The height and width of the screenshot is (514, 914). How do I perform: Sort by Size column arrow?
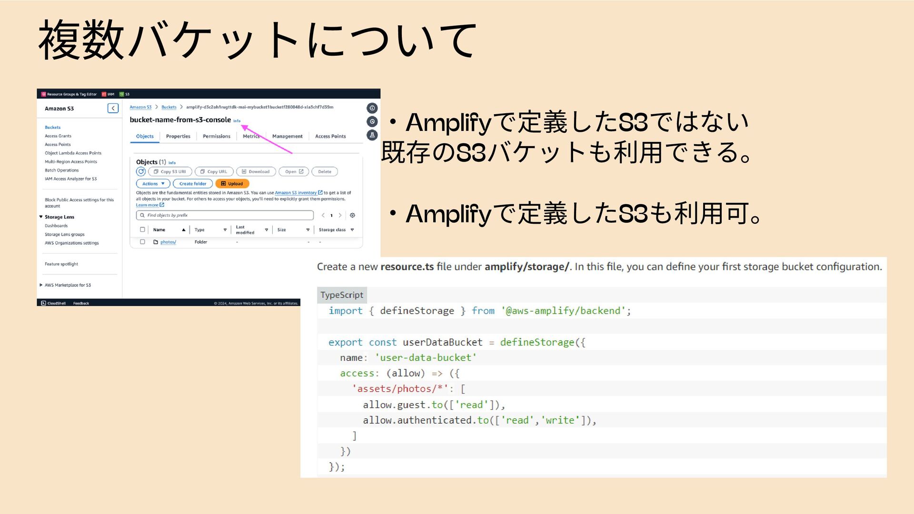[308, 230]
